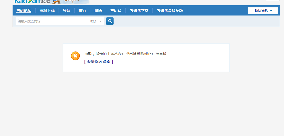This screenshot has height=136, width=284.
Task: Open the 考研论坛 nav tab
Action: (24, 10)
